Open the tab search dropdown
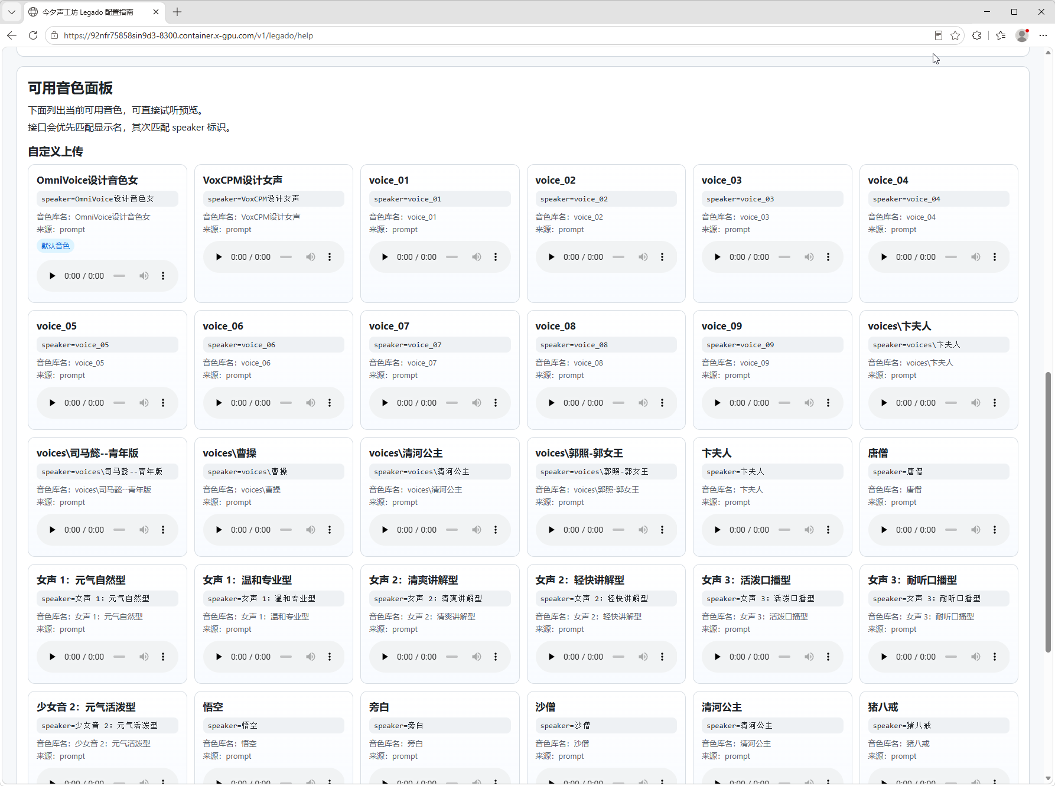Image resolution: width=1055 pixels, height=786 pixels. click(x=12, y=12)
